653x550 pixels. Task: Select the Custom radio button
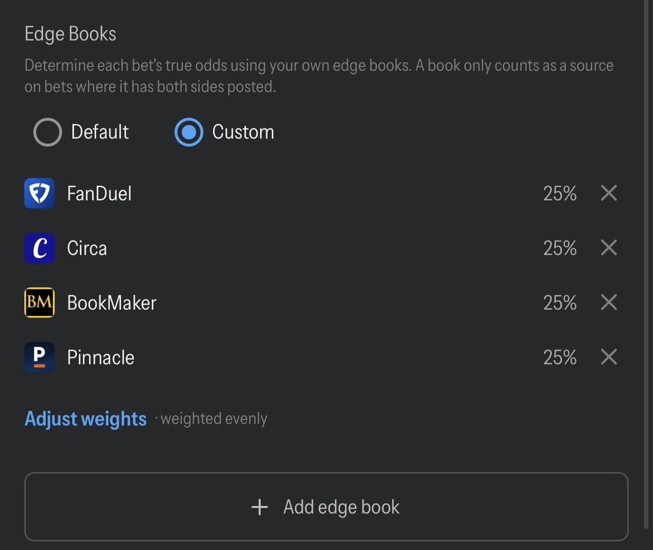point(189,132)
